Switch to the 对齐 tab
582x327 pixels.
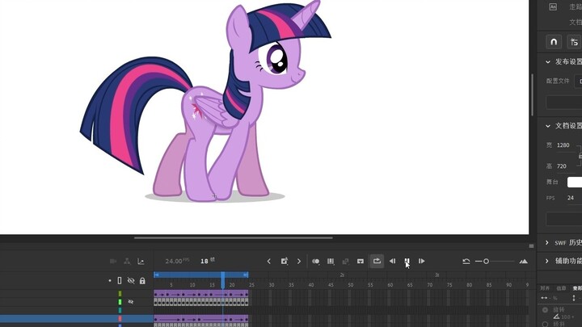click(545, 288)
